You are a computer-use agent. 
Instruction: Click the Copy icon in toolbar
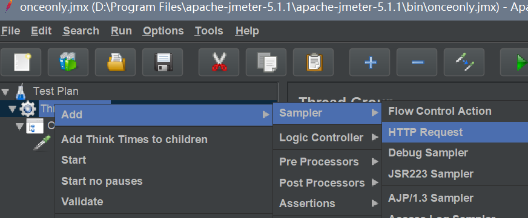[x=266, y=62]
